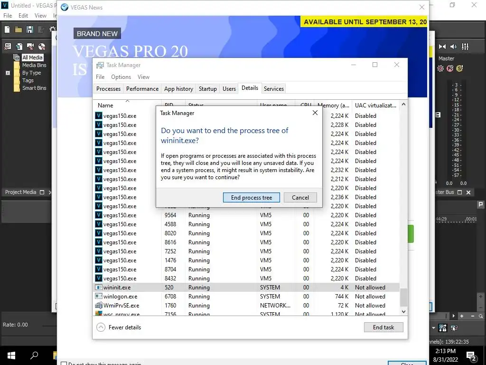486x365 pixels.
Task: Select vegas150.exe with PID 8432
Action: click(246, 279)
